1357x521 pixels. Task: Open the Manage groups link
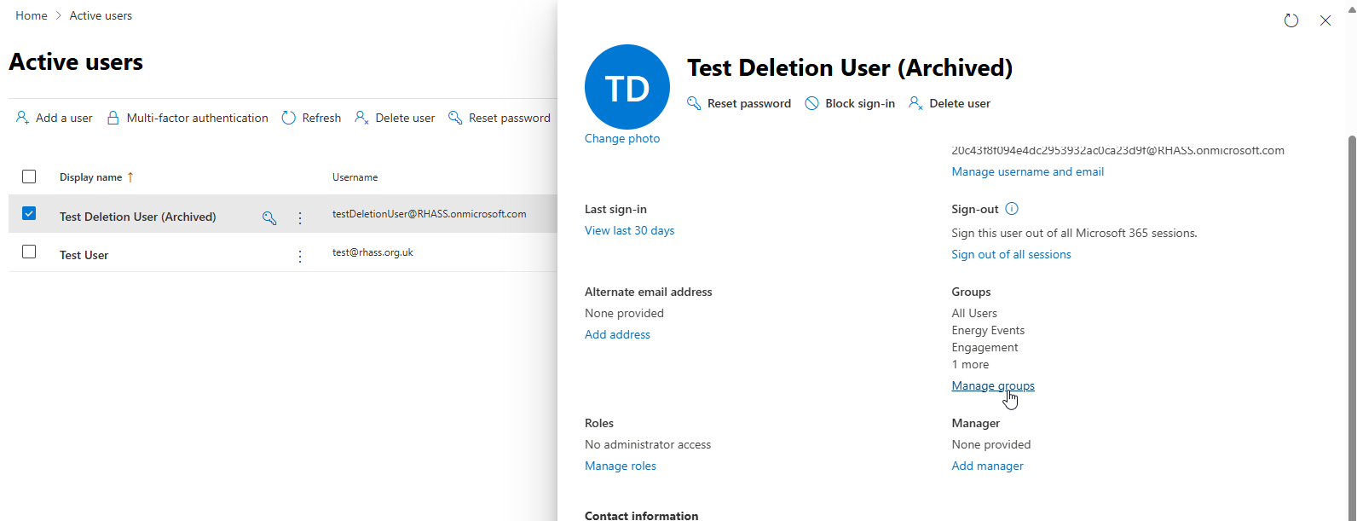(x=993, y=385)
